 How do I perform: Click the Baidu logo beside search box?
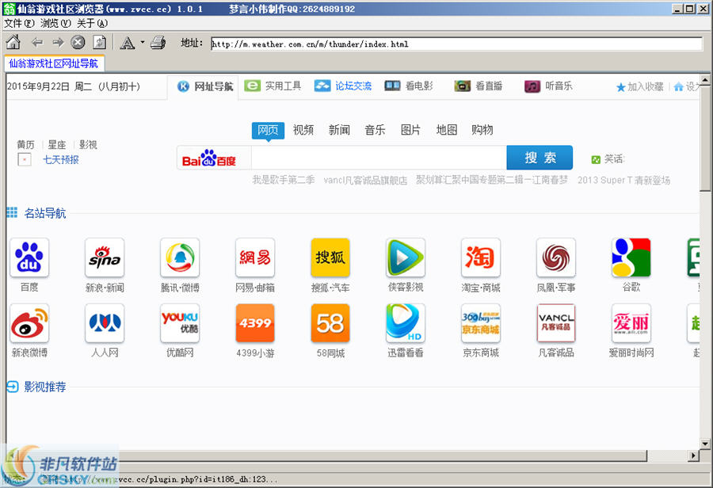pyautogui.click(x=208, y=158)
